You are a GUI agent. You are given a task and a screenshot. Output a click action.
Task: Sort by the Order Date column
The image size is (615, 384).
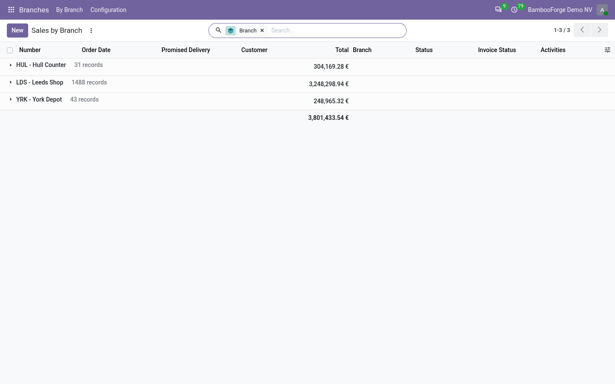[x=96, y=50]
